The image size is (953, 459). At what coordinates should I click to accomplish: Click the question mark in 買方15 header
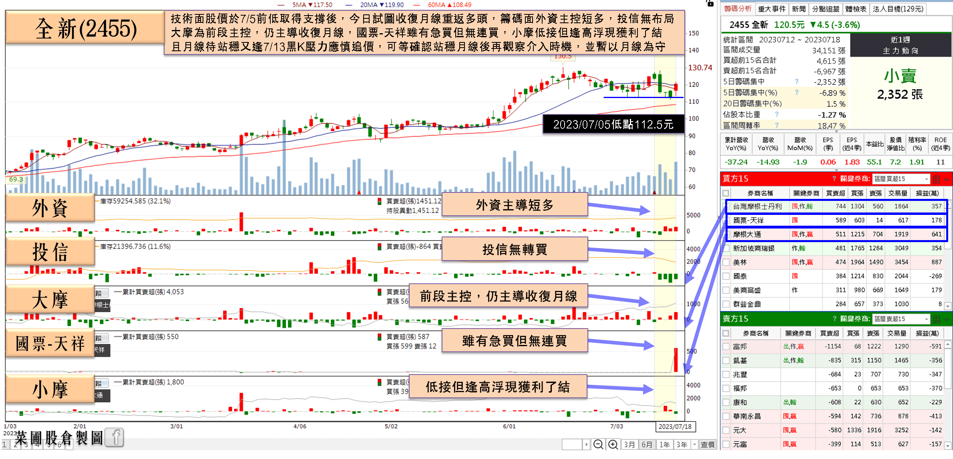coord(834,179)
